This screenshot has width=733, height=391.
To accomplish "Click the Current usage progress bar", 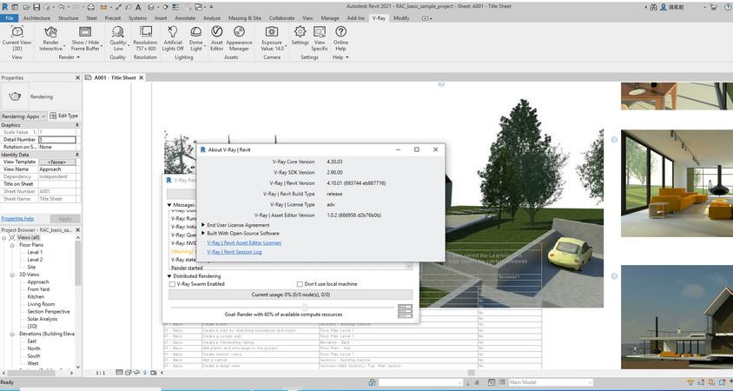I will (290, 295).
